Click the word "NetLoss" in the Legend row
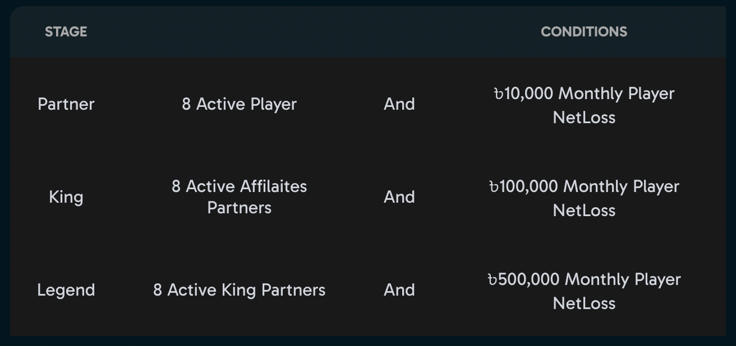Screen dimensions: 736x346 click(x=583, y=303)
